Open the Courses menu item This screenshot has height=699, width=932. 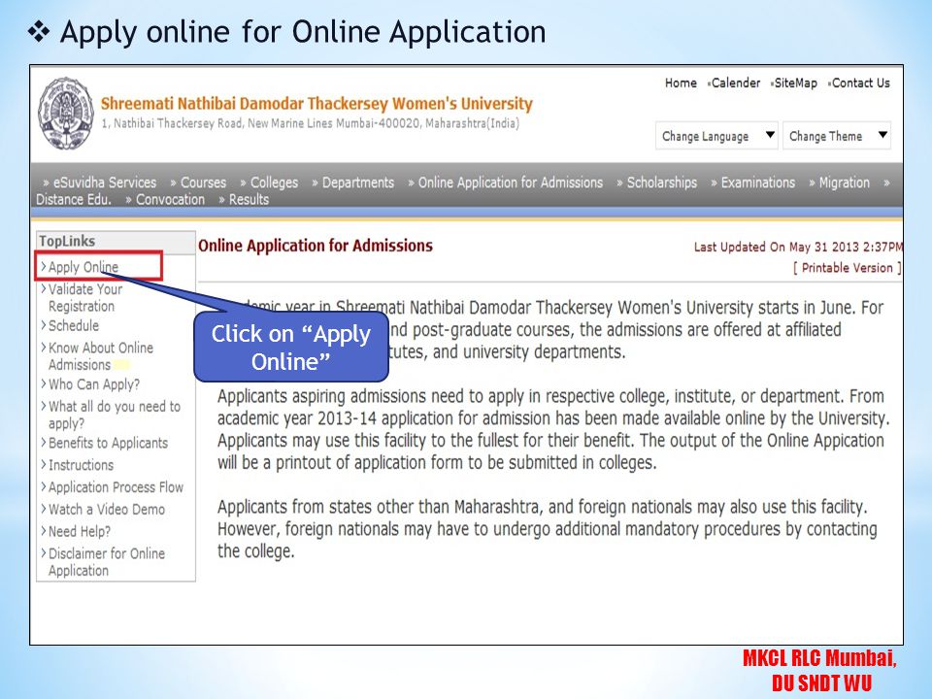pos(203,183)
